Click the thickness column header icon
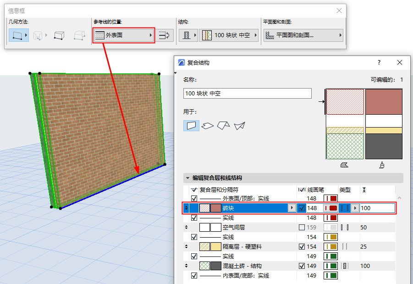Screen dimensions: 413x284 pyautogui.click(x=364, y=189)
